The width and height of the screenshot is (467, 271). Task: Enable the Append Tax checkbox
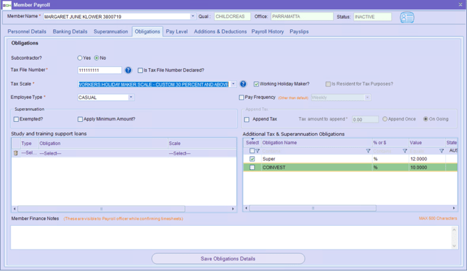coord(247,119)
